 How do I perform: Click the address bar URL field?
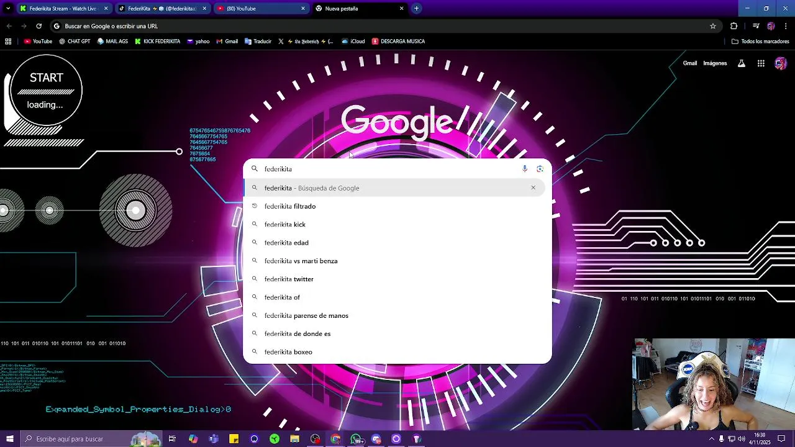pyautogui.click(x=385, y=26)
